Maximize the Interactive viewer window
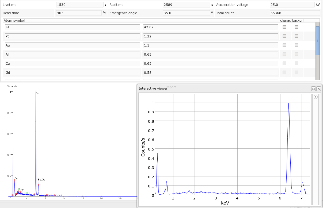 [x=313, y=88]
